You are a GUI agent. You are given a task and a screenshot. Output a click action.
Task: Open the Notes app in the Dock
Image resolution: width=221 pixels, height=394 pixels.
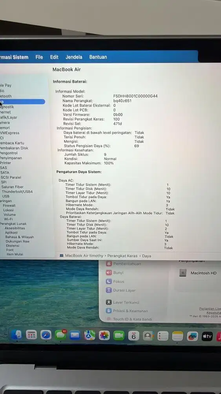[177, 336]
